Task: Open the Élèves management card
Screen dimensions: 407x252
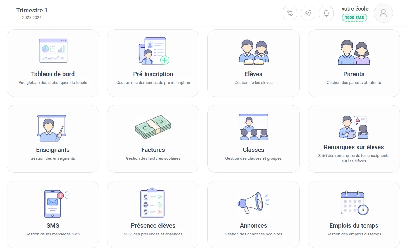Action: (253, 63)
